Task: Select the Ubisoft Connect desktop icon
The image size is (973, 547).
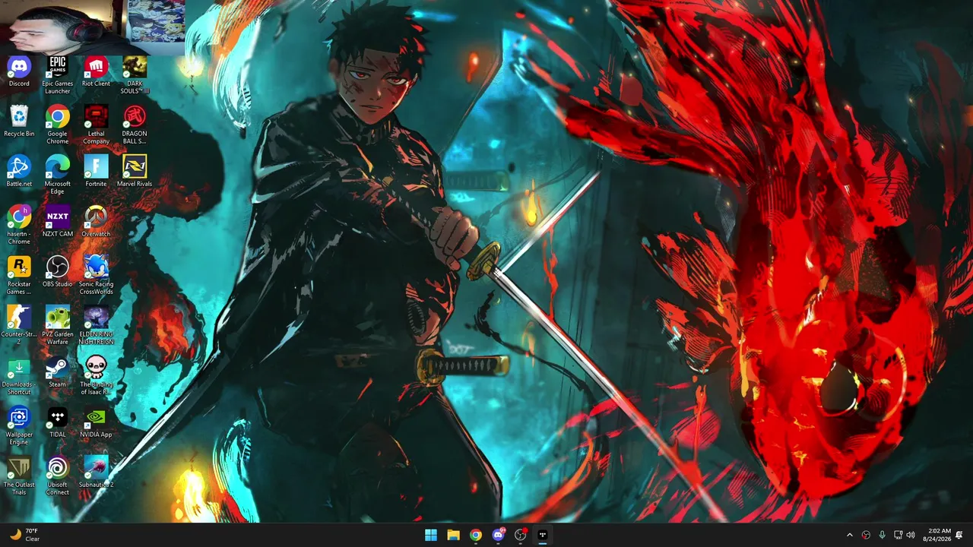Action: point(57,476)
